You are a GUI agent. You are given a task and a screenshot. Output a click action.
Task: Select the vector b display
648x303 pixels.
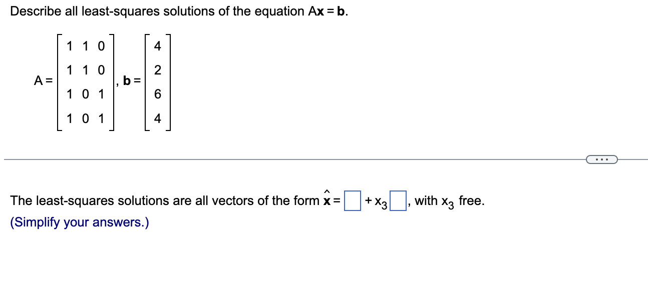pos(158,81)
